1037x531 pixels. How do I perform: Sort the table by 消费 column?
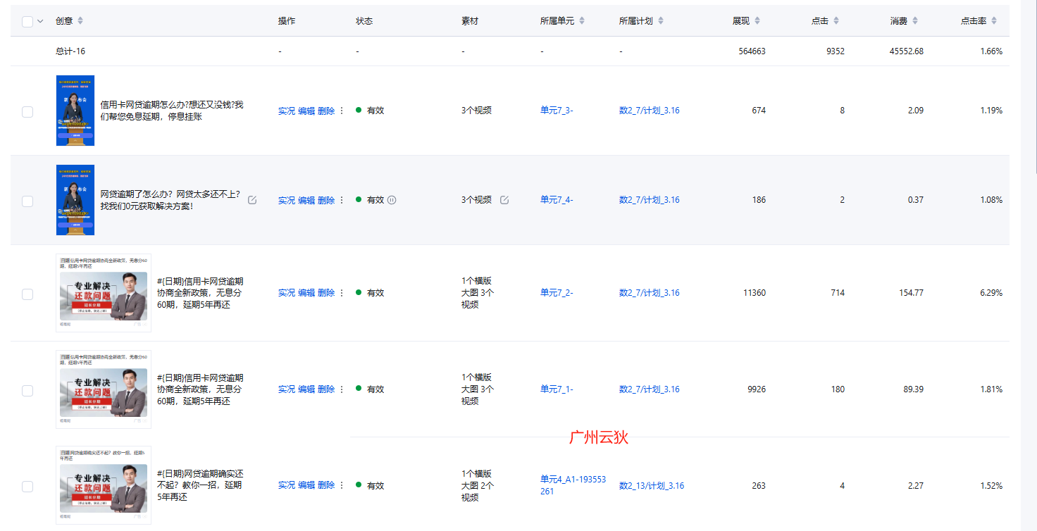(915, 21)
